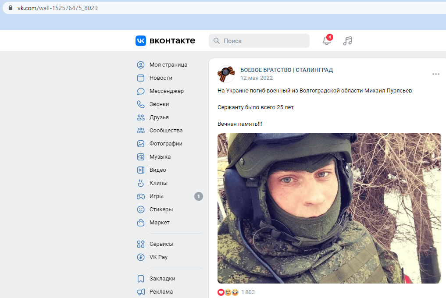Click the ВКОНТАКТЕ wordmark
The height and width of the screenshot is (298, 446).
coord(172,41)
